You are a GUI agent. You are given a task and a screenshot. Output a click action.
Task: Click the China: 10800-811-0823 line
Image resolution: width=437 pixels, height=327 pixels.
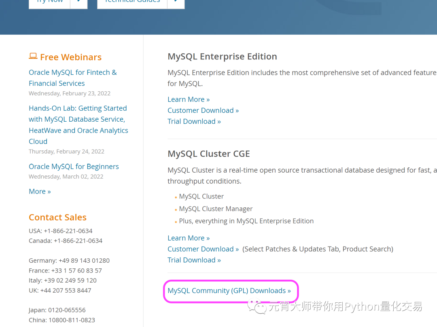(x=62, y=320)
